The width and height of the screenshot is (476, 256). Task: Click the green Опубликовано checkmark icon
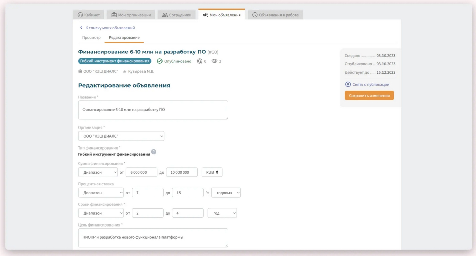[159, 61]
